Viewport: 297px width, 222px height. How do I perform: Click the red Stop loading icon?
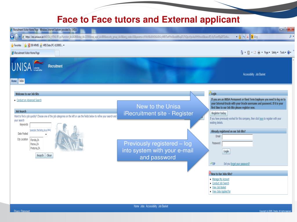tap(248, 37)
